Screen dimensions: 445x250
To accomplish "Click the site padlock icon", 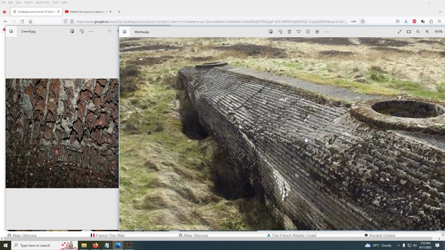I will [72, 21].
